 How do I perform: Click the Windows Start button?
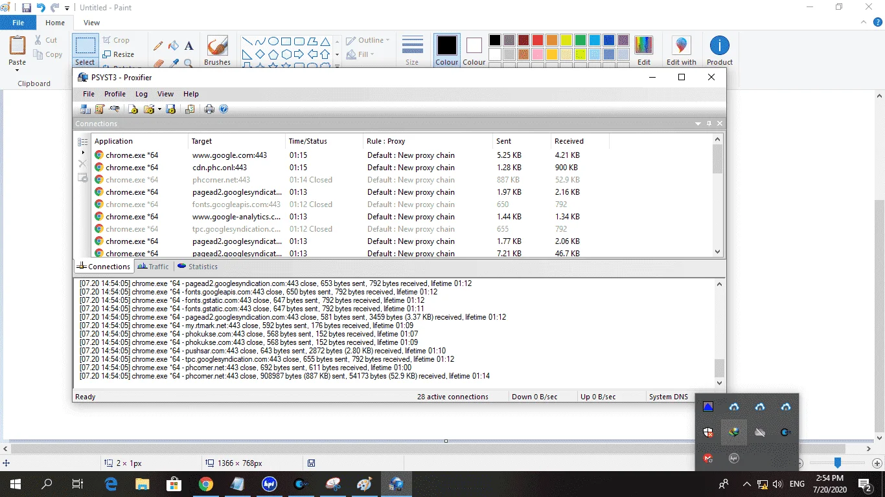pyautogui.click(x=16, y=483)
